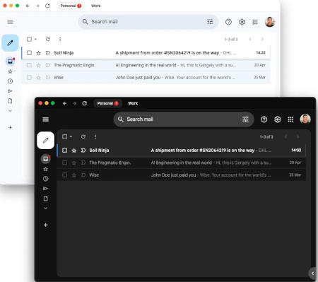Expand more labels chevron in dark sidebar
Image resolution: width=318 pixels, height=282 pixels.
[x=46, y=208]
